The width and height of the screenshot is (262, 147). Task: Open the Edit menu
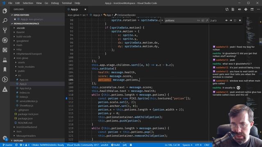(17, 3)
